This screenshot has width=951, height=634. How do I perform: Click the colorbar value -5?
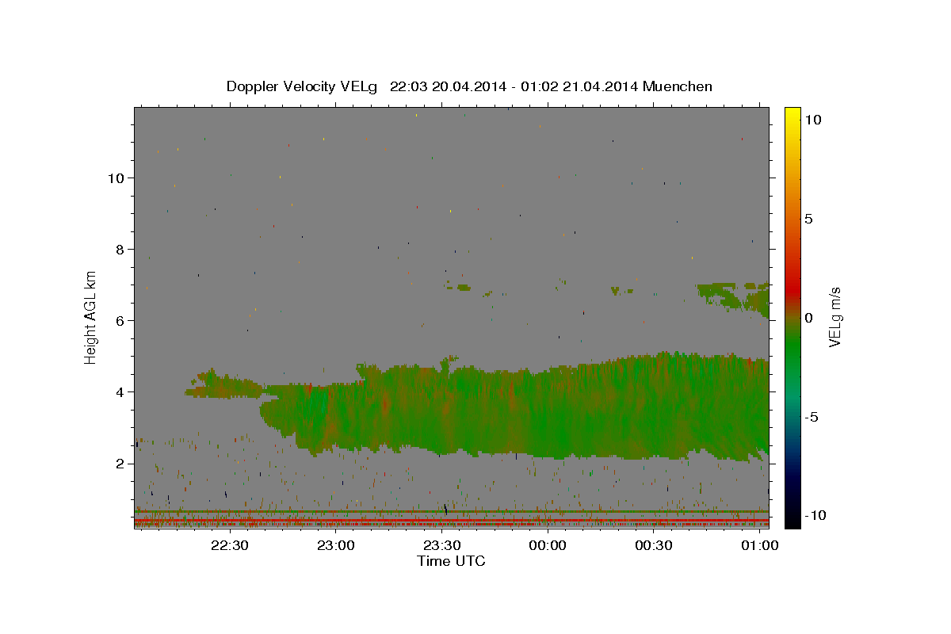[811, 416]
